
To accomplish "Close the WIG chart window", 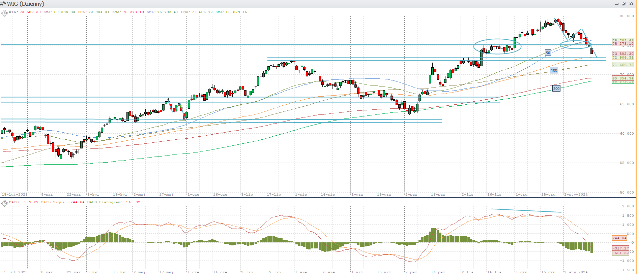I will coord(631,4).
